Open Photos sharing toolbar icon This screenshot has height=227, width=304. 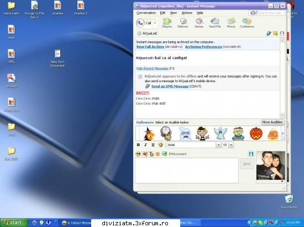pos(231,23)
